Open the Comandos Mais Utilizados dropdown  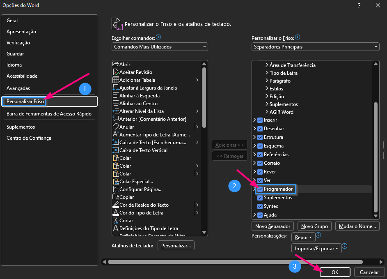[160, 47]
